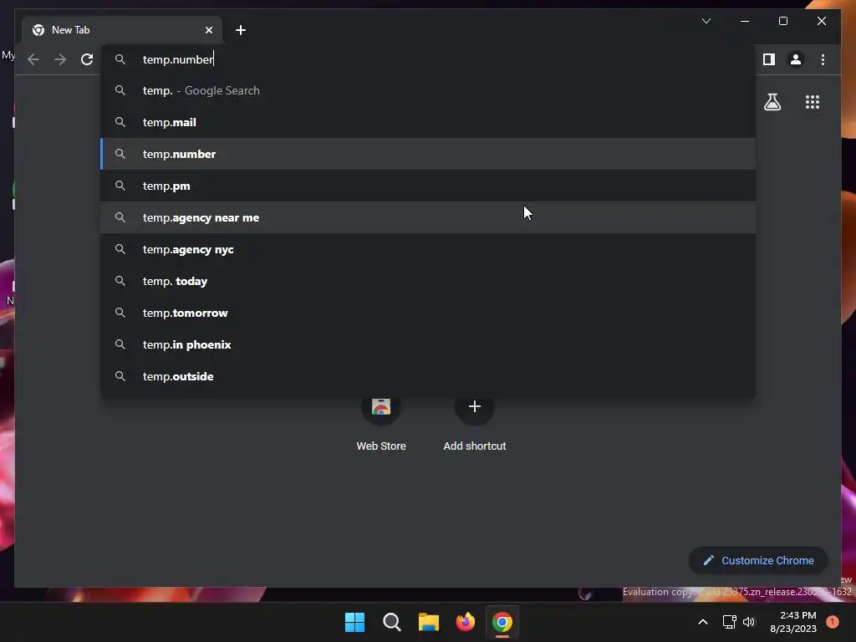The width and height of the screenshot is (856, 642).
Task: Open File Explorer from the taskbar
Action: (429, 622)
